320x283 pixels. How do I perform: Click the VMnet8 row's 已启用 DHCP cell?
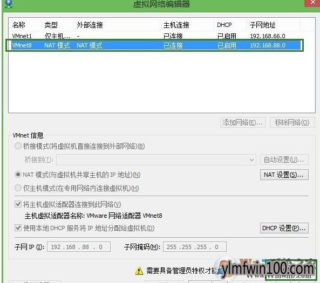coord(227,45)
